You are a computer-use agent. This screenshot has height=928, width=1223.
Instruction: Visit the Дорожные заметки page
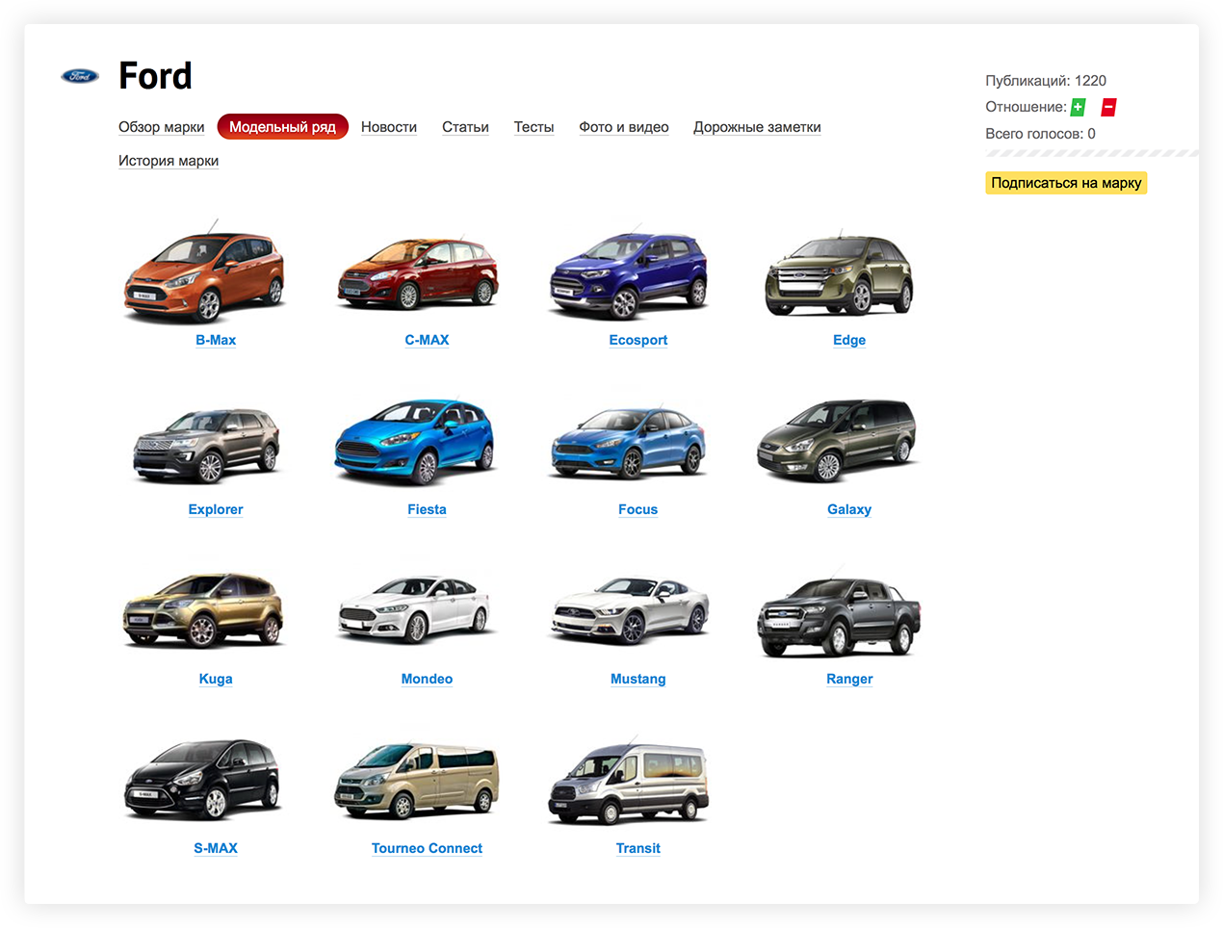(757, 127)
